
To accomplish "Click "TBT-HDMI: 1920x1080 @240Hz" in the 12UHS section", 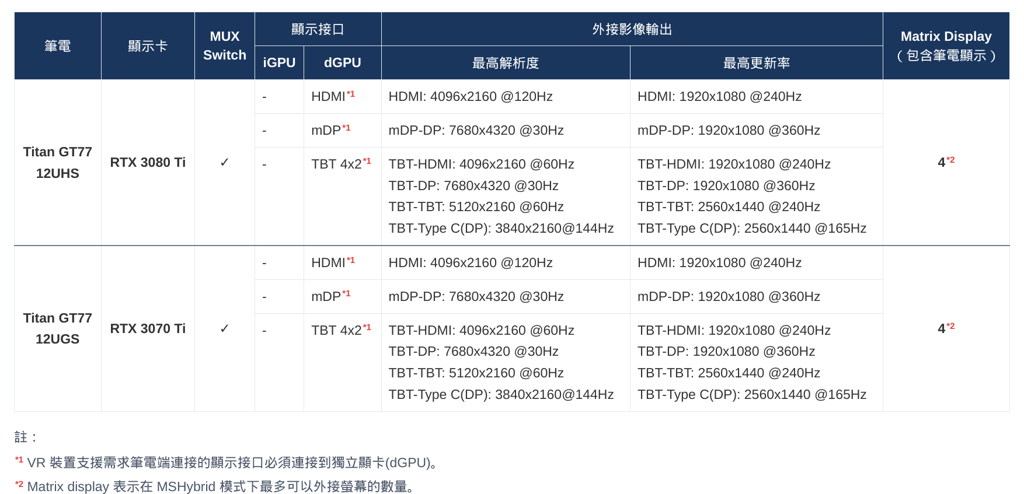I will tap(734, 164).
